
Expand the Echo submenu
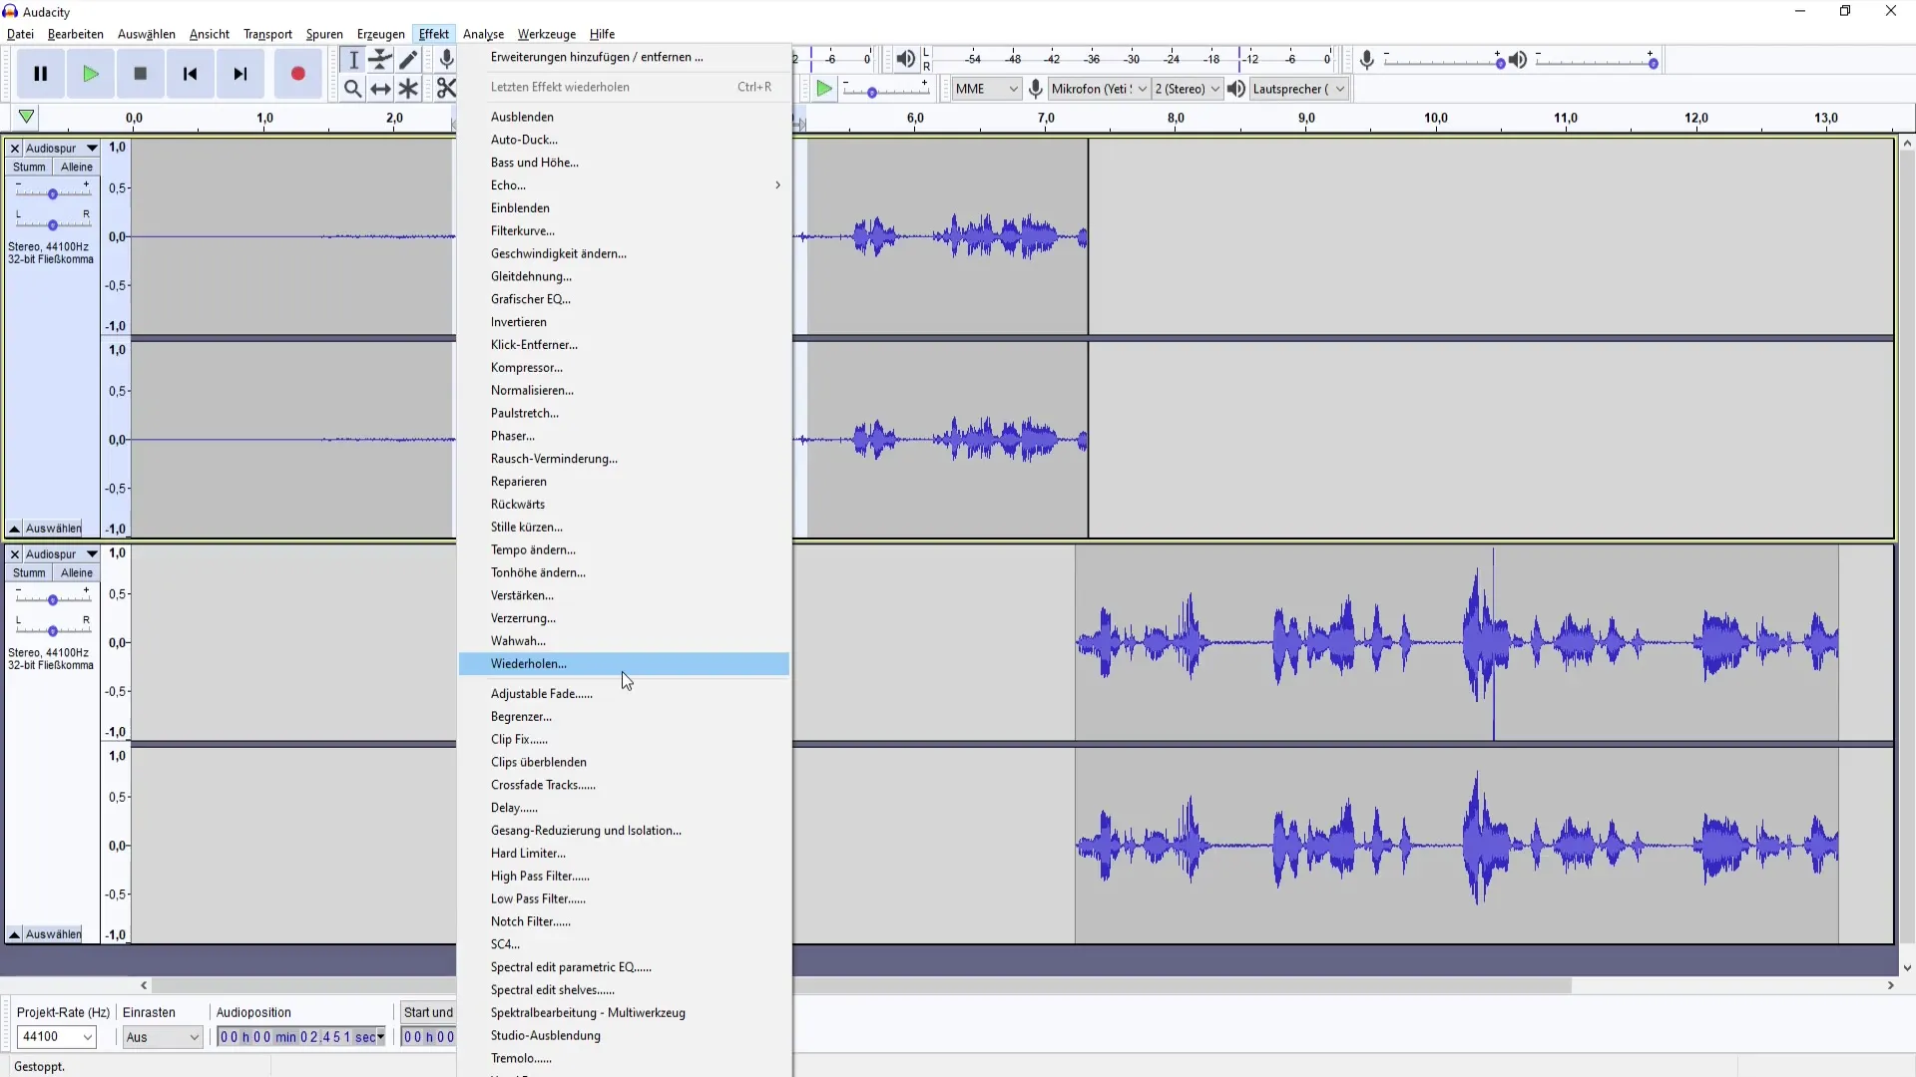pos(624,185)
